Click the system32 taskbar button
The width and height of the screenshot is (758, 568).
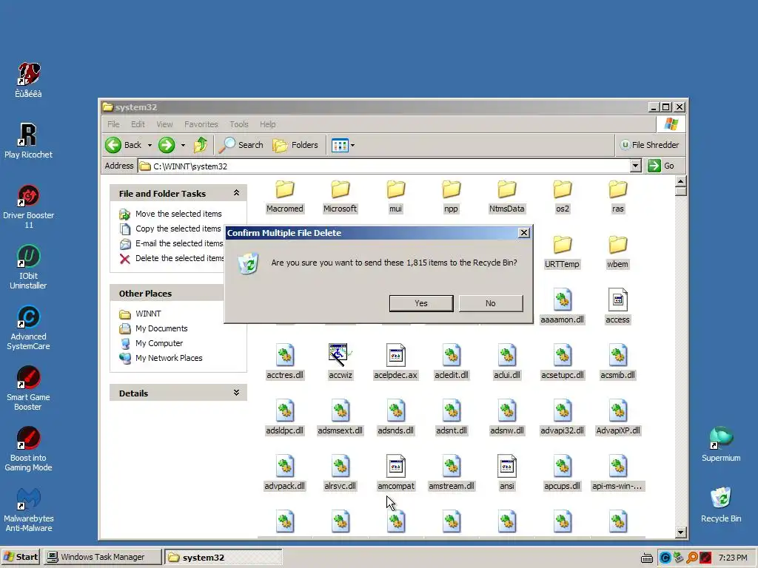[224, 557]
